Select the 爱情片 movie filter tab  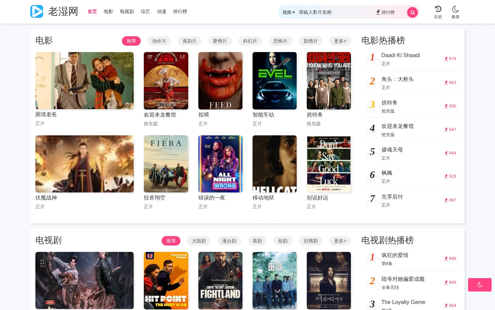pyautogui.click(x=220, y=41)
